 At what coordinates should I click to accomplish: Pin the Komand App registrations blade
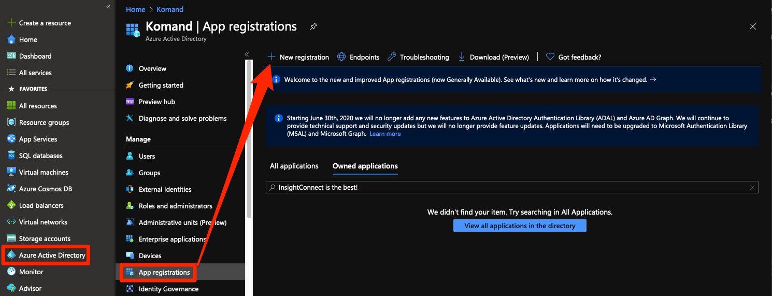pos(313,26)
